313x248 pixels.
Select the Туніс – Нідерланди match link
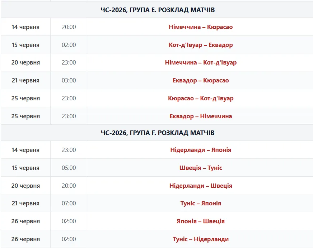[201, 239]
